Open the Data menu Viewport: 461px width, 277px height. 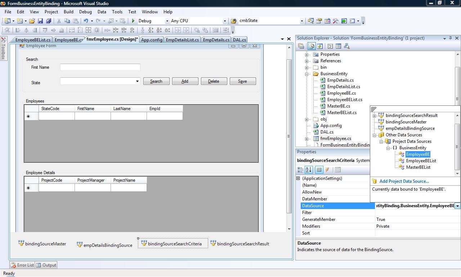102,12
